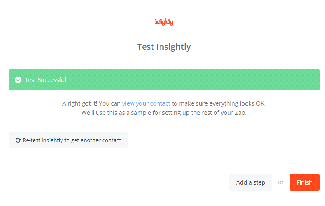Click the "Test Successful!" message text
Screen dimensions: 325x206
coord(46,80)
